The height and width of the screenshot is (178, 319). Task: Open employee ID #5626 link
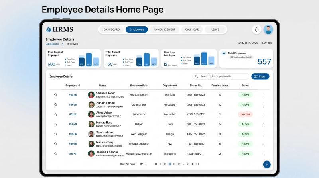coord(73,104)
